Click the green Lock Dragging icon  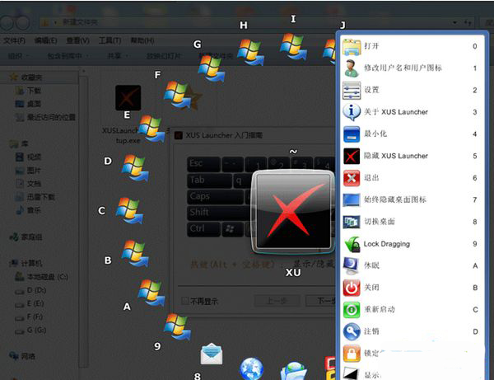click(352, 244)
